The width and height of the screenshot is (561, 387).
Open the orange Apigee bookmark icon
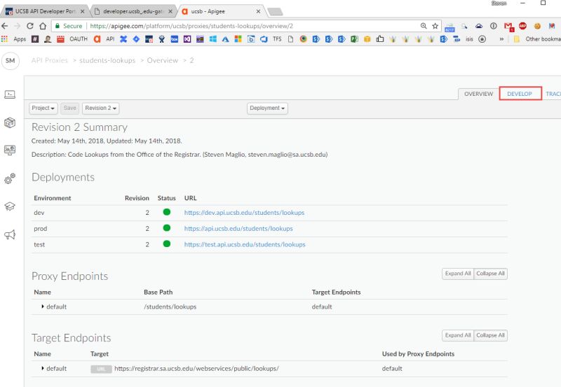[x=97, y=39]
